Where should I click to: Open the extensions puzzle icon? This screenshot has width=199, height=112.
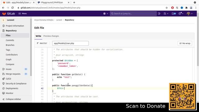[x=186, y=8]
